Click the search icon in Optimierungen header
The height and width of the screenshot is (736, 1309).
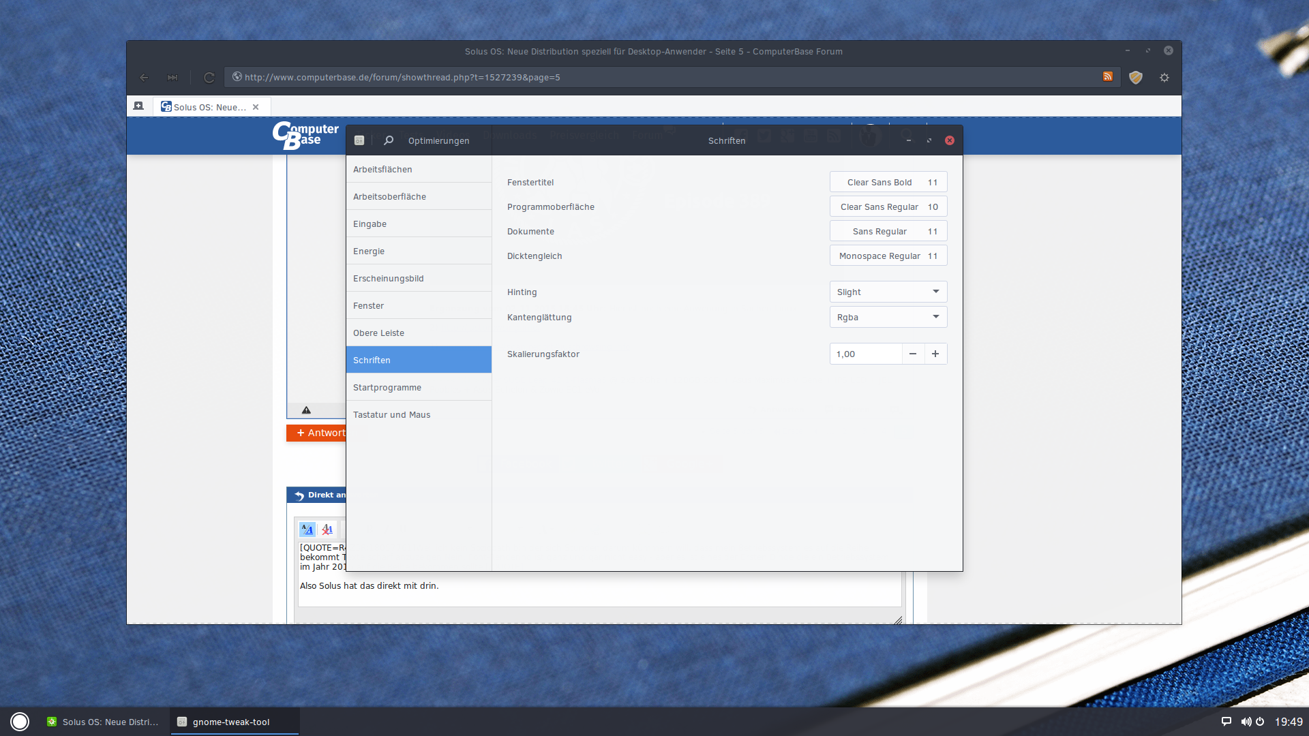click(x=389, y=140)
